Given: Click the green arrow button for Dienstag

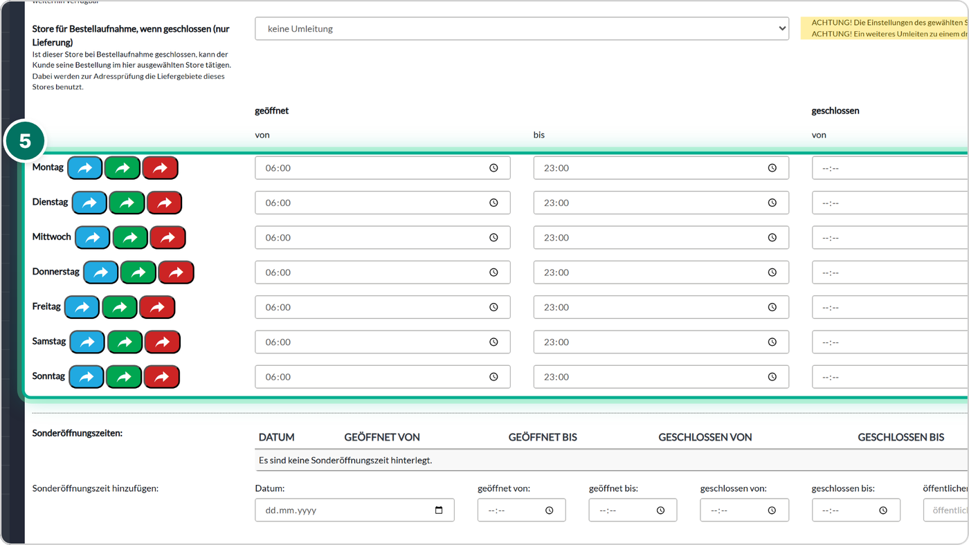Looking at the screenshot, I should (127, 203).
